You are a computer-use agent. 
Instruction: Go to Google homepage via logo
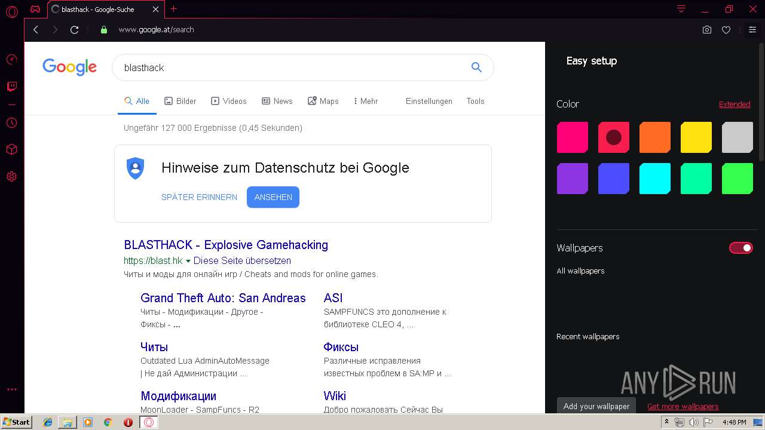point(69,67)
